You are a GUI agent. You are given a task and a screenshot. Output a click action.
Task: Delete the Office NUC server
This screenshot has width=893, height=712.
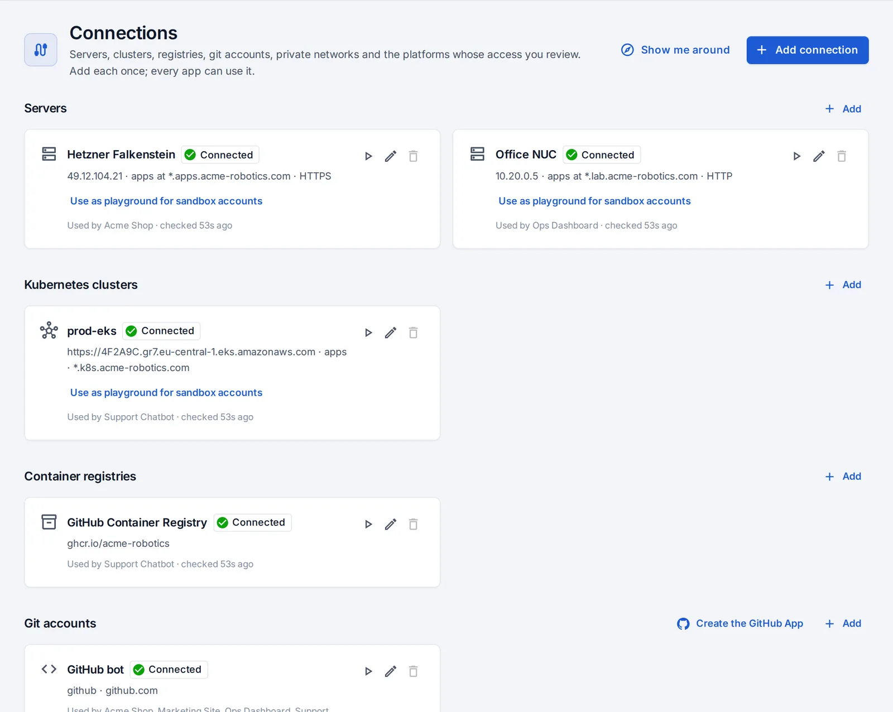(x=842, y=156)
